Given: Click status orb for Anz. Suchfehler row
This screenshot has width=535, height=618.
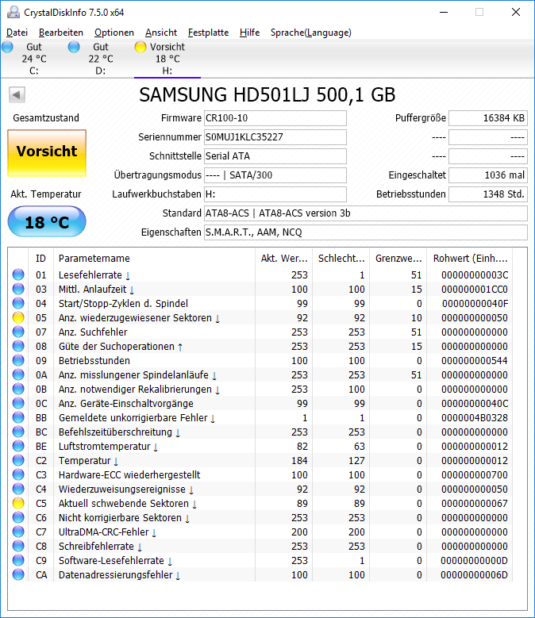Looking at the screenshot, I should tap(18, 332).
